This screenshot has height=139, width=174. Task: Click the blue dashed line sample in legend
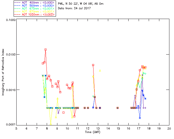click(x=17, y=5)
